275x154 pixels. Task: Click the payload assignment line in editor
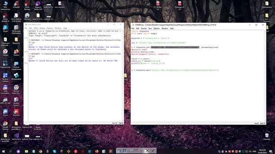[x=150, y=38]
